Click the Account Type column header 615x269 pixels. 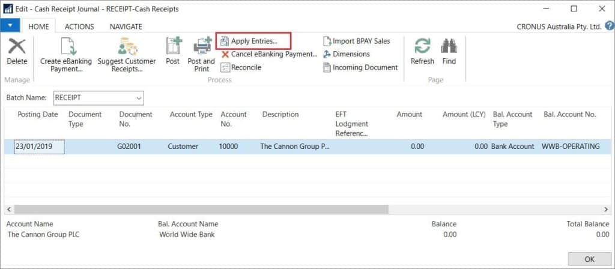(x=191, y=115)
